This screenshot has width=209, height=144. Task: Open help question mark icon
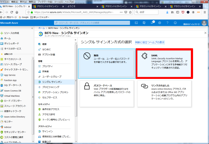[x=167, y=23]
